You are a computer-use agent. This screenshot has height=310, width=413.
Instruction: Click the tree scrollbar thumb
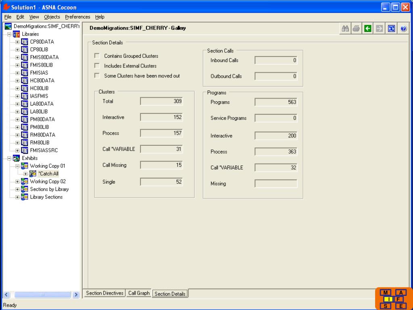click(x=42, y=295)
